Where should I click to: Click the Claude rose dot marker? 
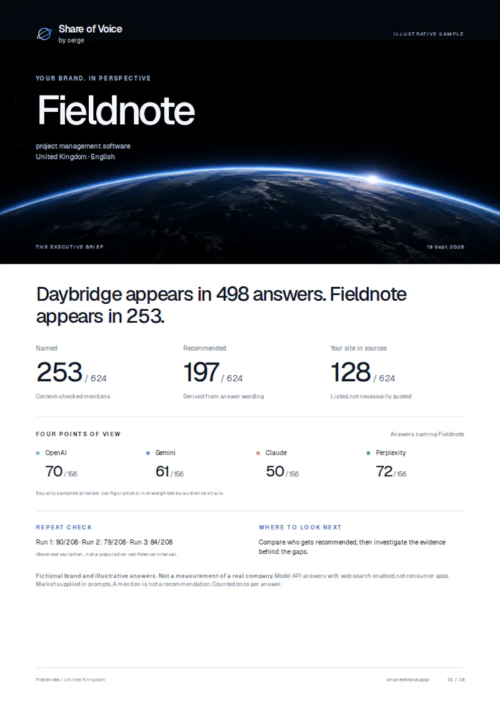pyautogui.click(x=258, y=453)
